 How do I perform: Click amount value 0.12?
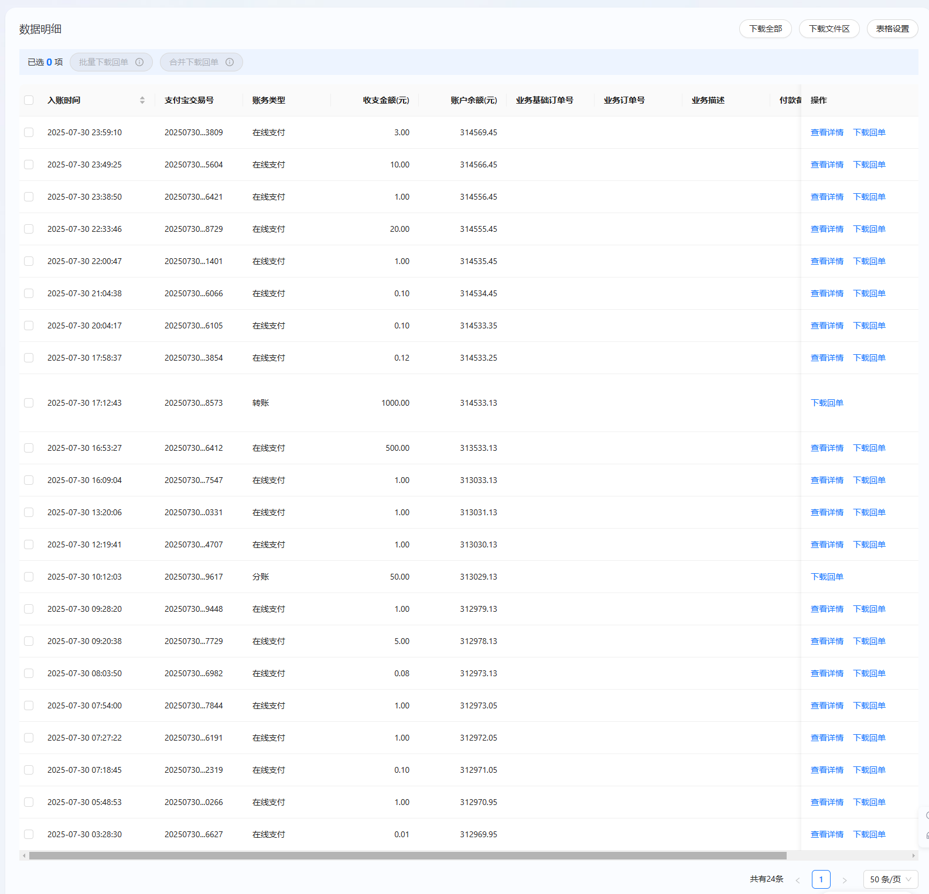coord(402,358)
